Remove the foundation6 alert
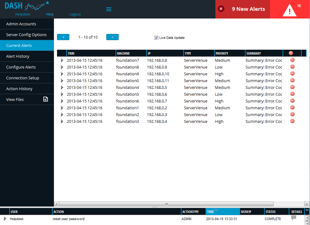Image resolution: width=310 pixels, height=225 pixels. [292, 101]
